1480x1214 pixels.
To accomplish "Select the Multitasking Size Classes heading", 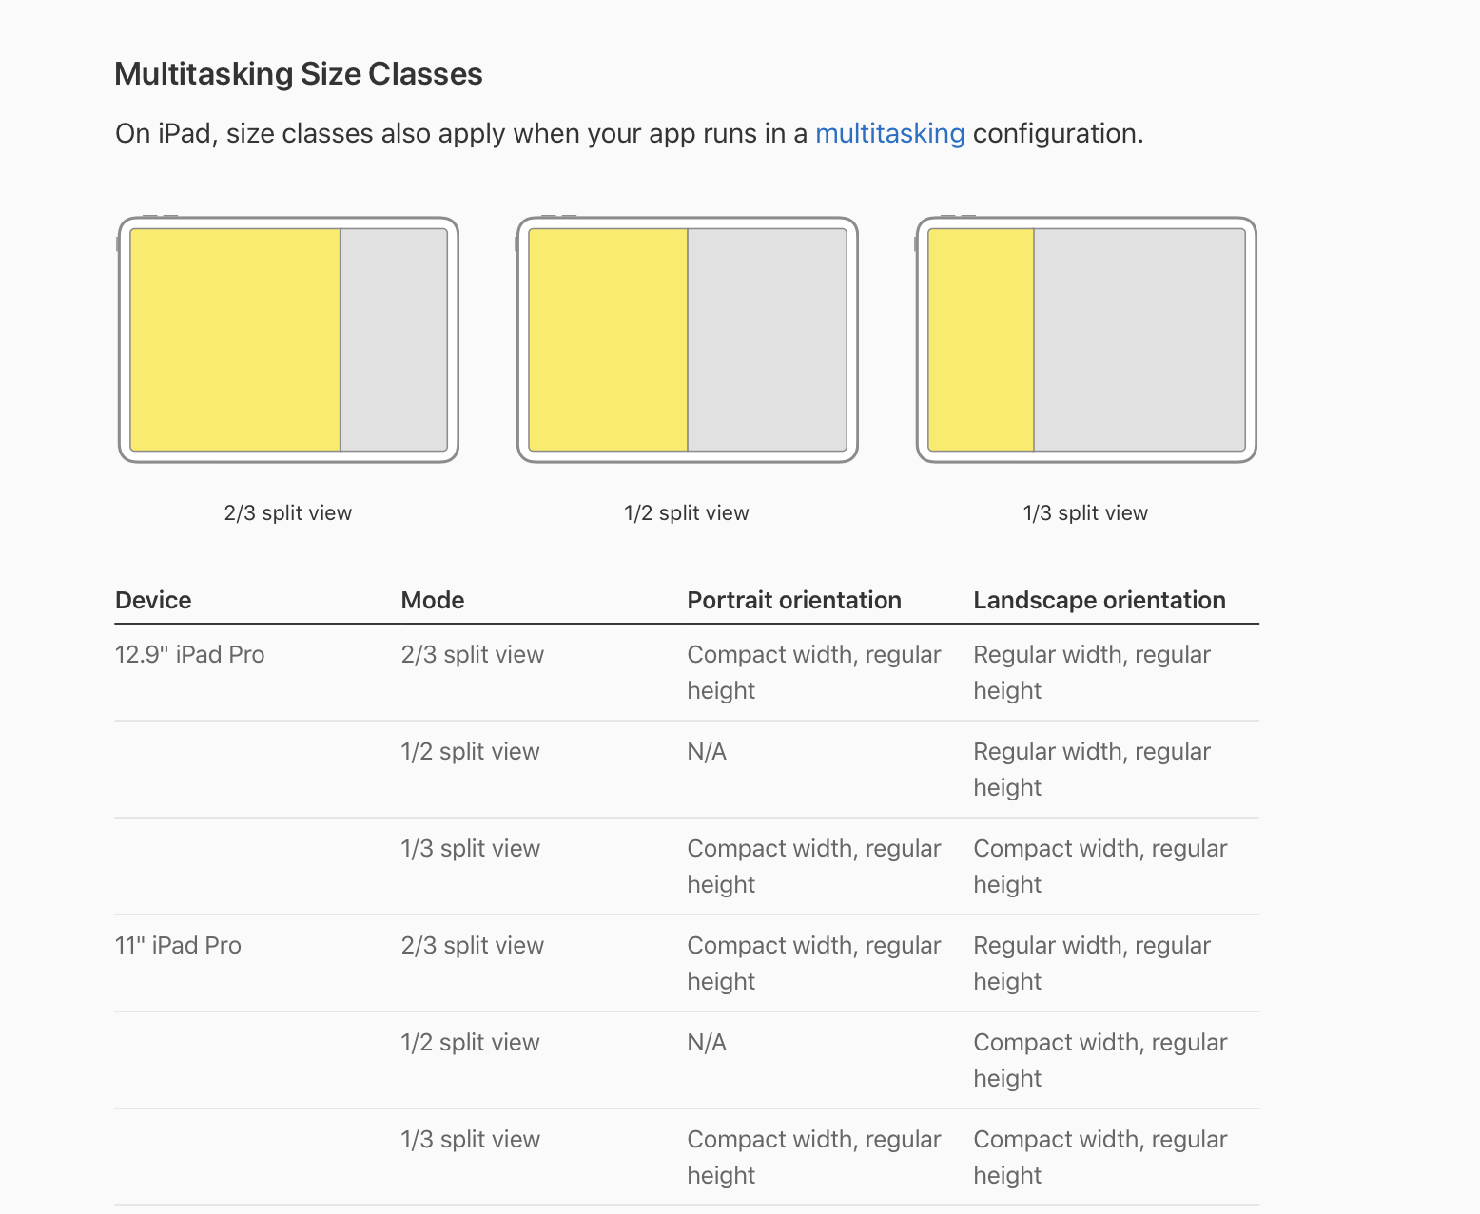I will [x=299, y=74].
